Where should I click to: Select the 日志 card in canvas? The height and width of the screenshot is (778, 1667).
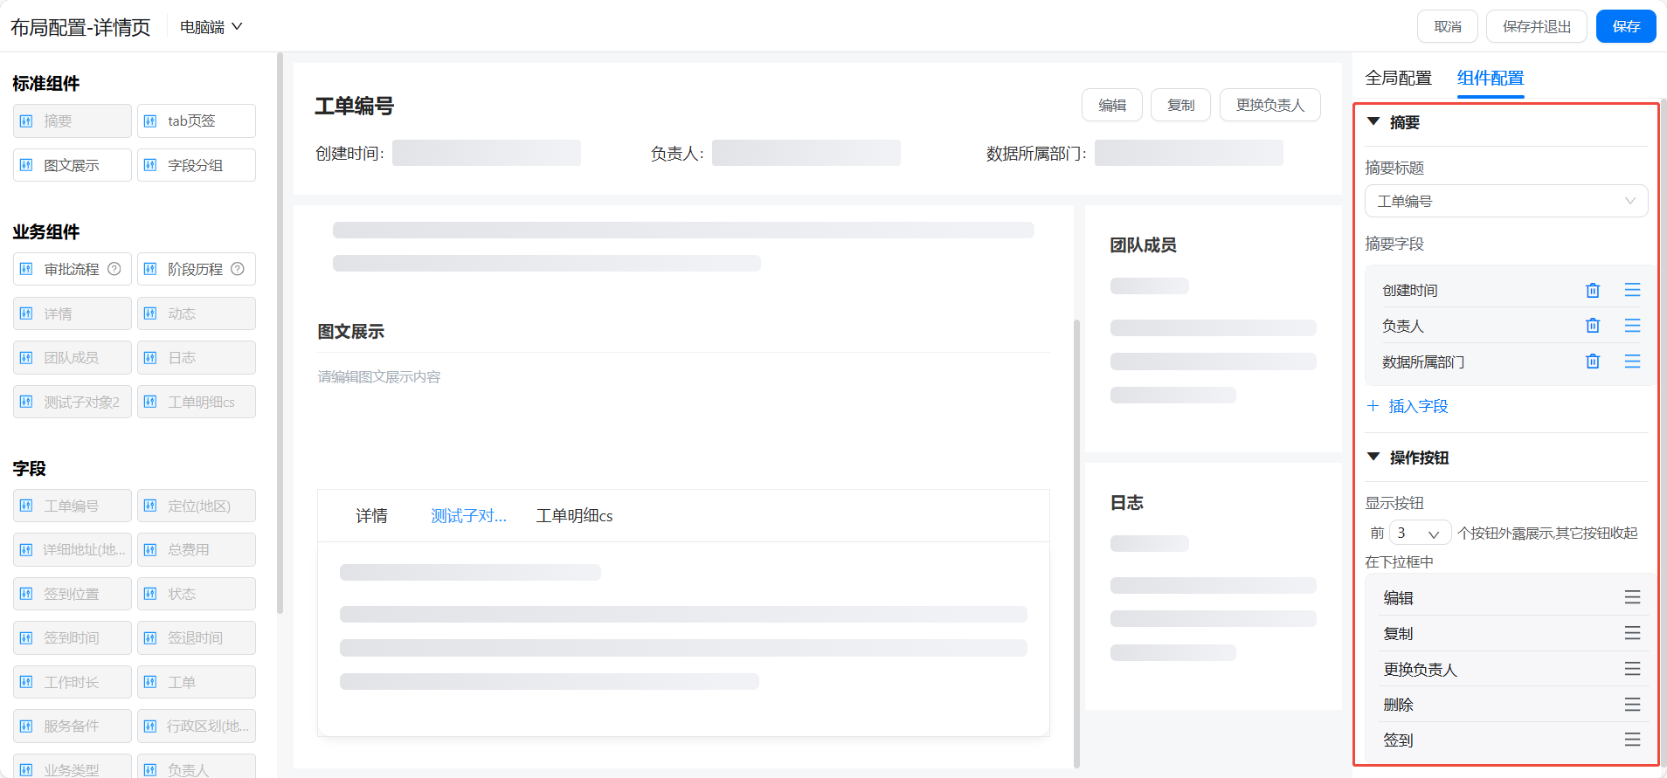(x=1213, y=586)
